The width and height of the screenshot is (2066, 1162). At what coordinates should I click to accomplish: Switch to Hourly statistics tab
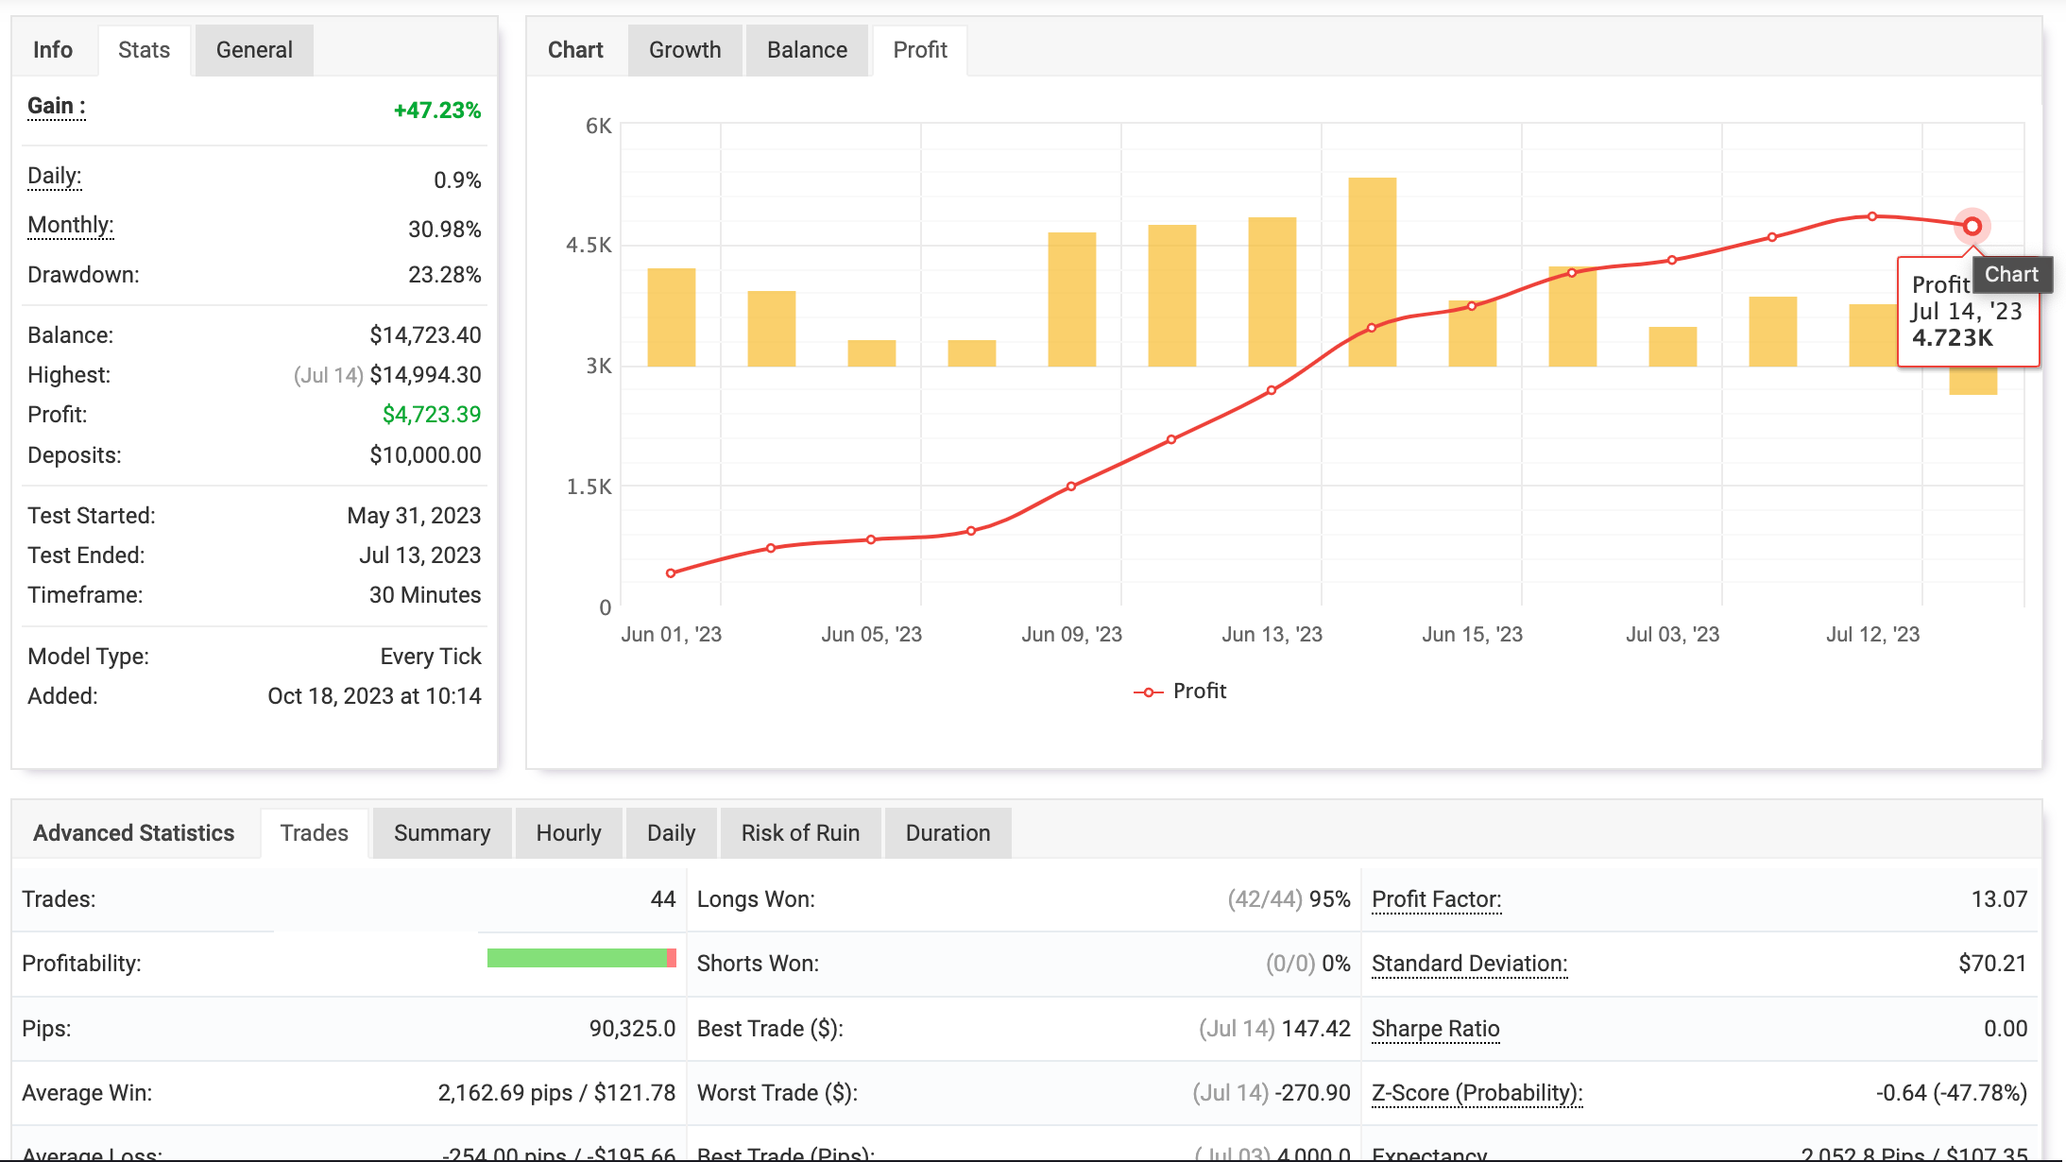[x=568, y=833]
